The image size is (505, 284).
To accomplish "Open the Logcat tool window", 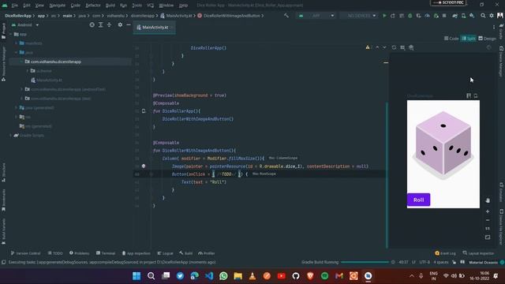I will coord(165,253).
